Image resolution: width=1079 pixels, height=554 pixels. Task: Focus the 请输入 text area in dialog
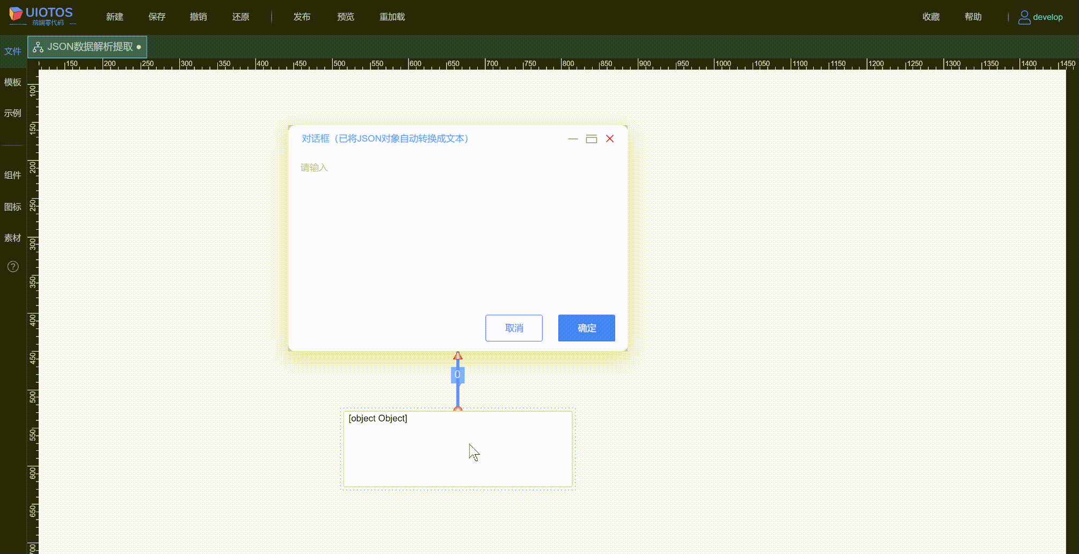pyautogui.click(x=457, y=231)
